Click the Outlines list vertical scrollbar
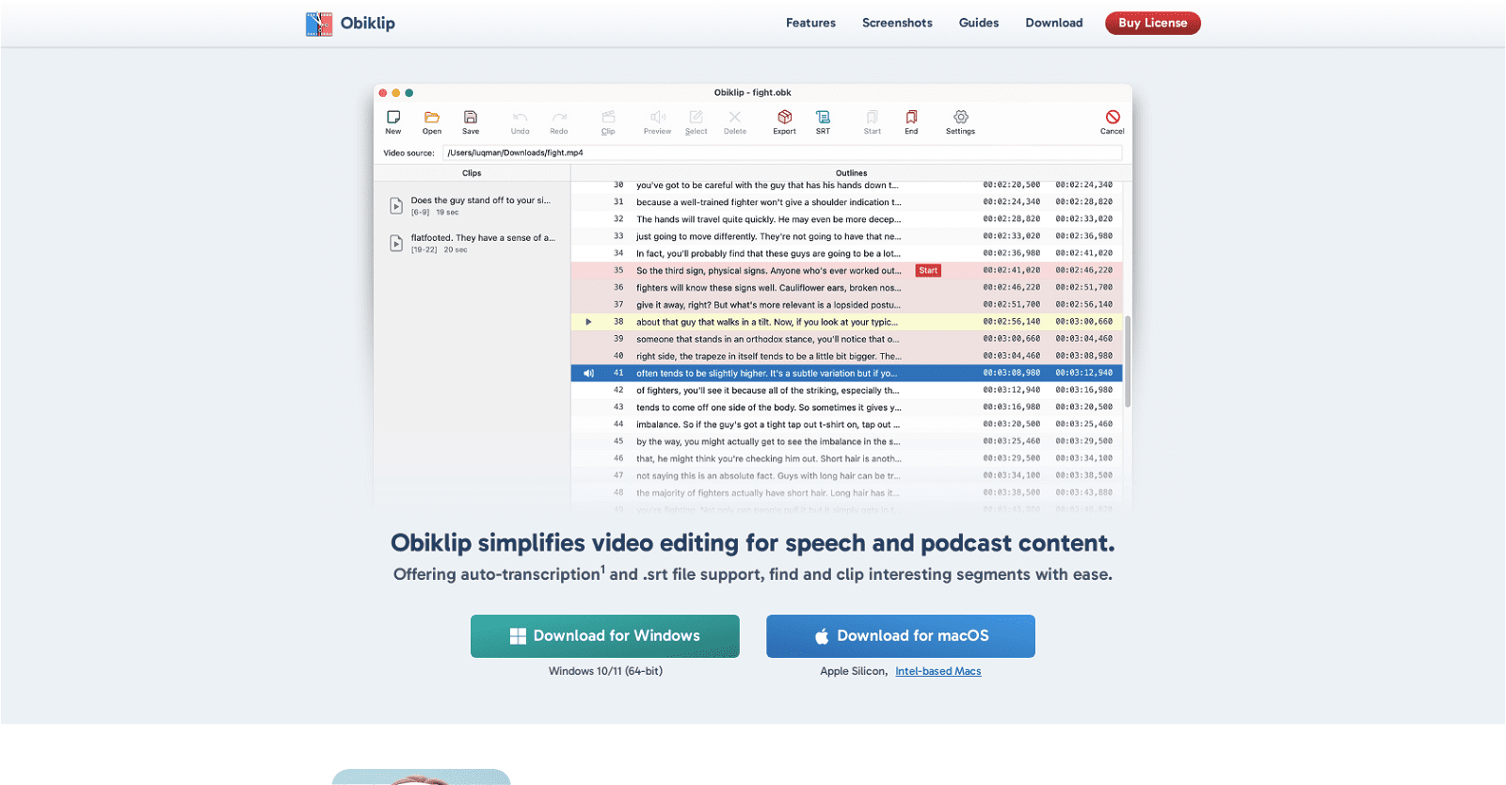This screenshot has width=1506, height=785. click(1128, 361)
